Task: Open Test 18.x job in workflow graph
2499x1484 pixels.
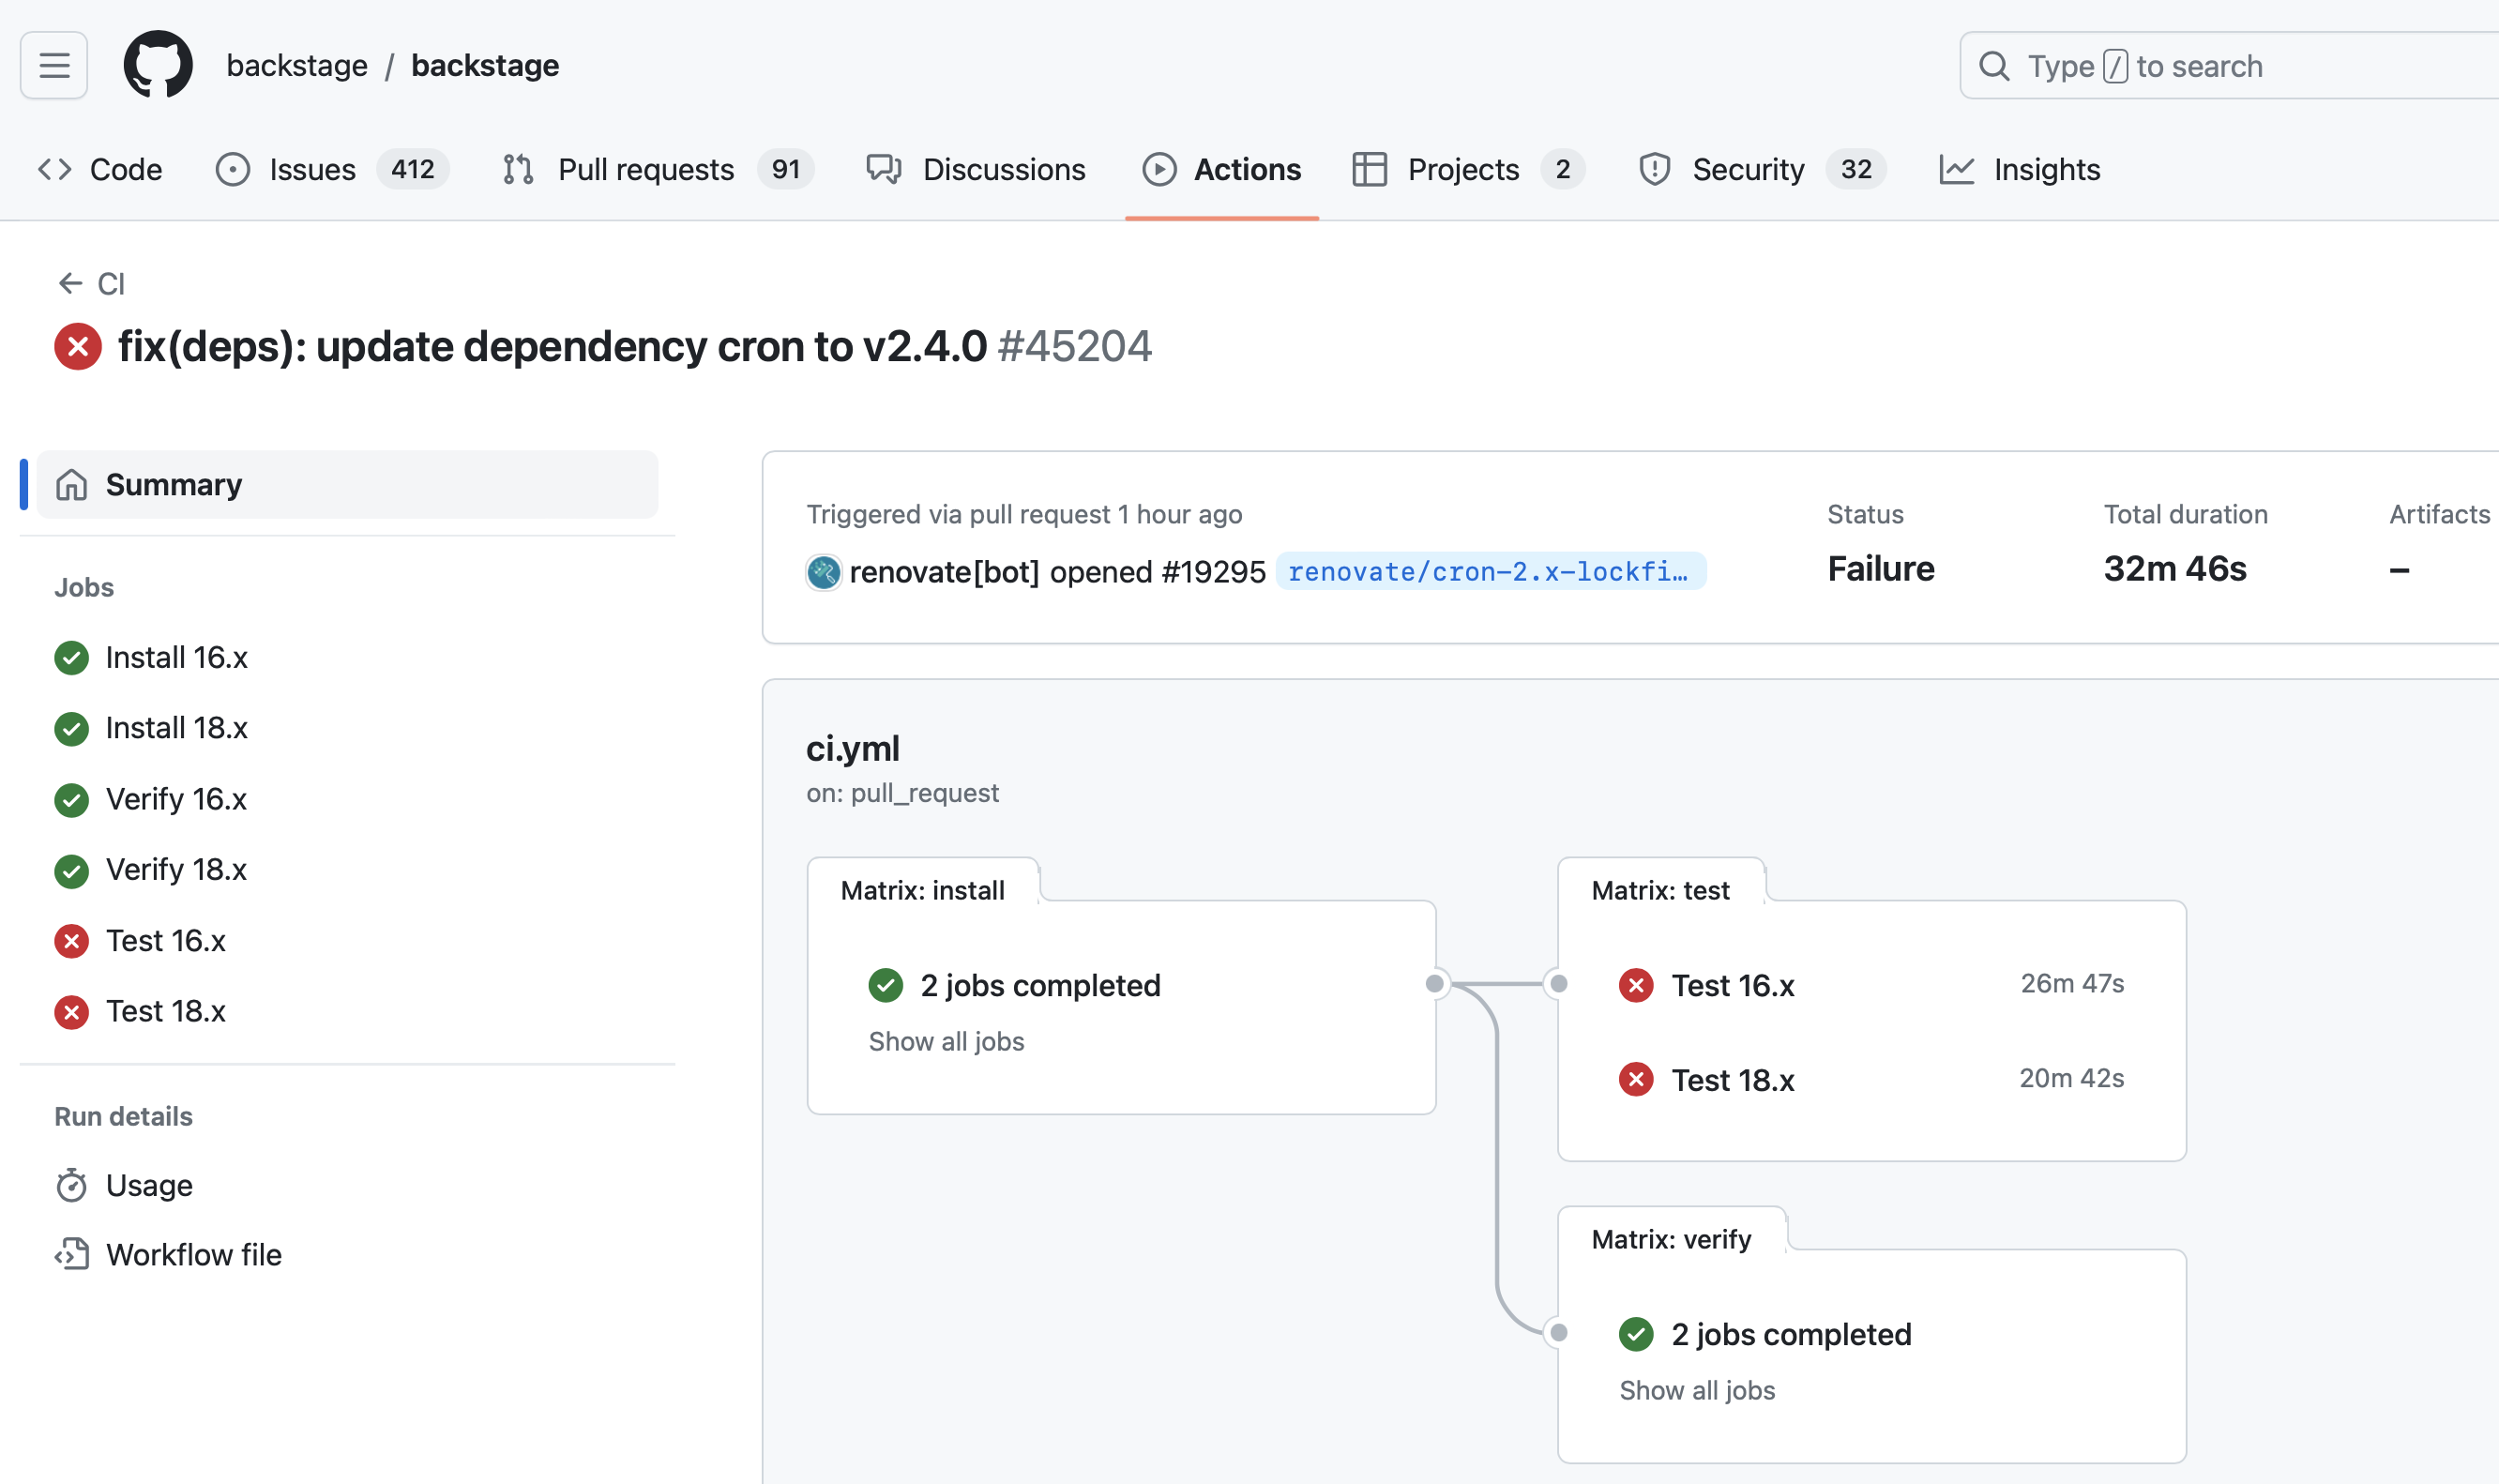Action: (1871, 1080)
